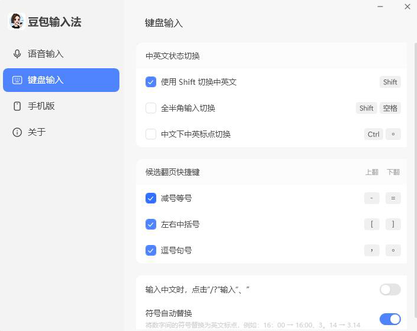Go to the 关于 page

click(x=61, y=132)
